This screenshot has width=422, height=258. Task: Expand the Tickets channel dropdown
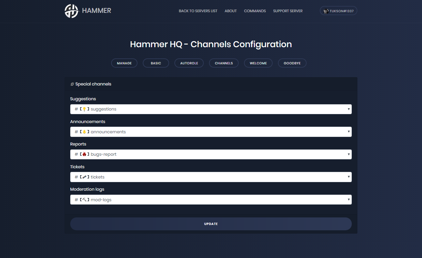coord(211,177)
